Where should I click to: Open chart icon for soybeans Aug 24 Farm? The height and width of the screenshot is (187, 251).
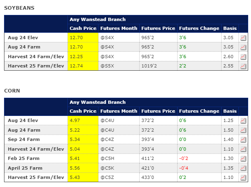tap(243, 47)
